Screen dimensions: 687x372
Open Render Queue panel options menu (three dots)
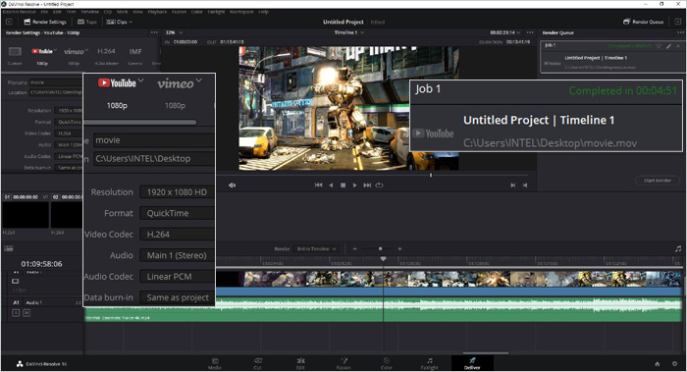[680, 32]
